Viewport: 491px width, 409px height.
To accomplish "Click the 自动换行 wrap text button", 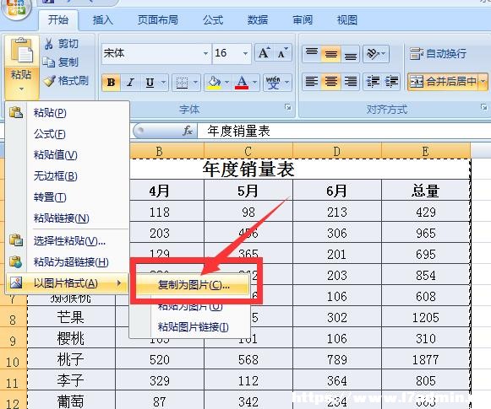I will click(x=438, y=54).
